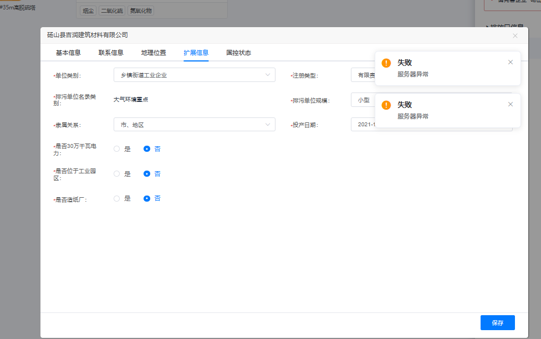Image resolution: width=541 pixels, height=339 pixels.
Task: Select 是 for 是否位于工业园区
Action: point(122,174)
